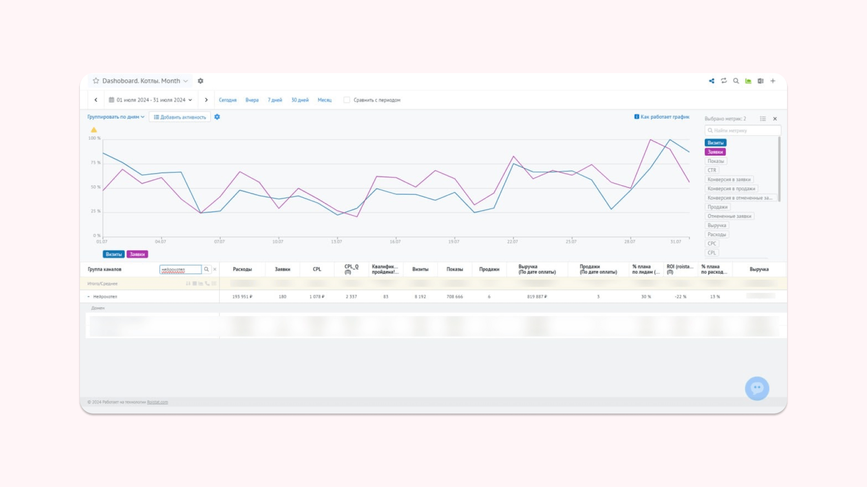Star the Dashboard report as favorite
This screenshot has width=867, height=487.
pyautogui.click(x=96, y=81)
